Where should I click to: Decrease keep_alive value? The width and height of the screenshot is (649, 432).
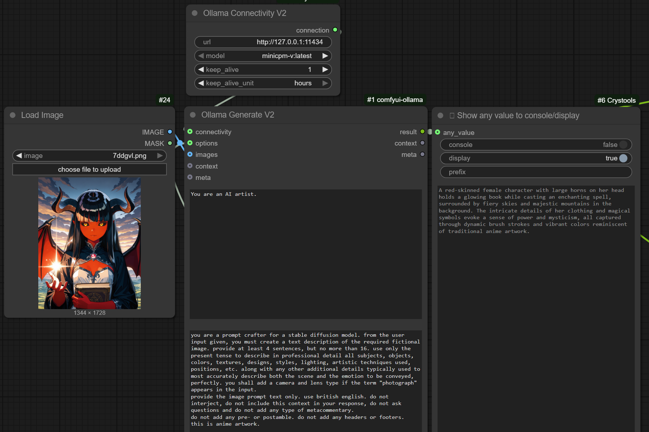point(201,69)
